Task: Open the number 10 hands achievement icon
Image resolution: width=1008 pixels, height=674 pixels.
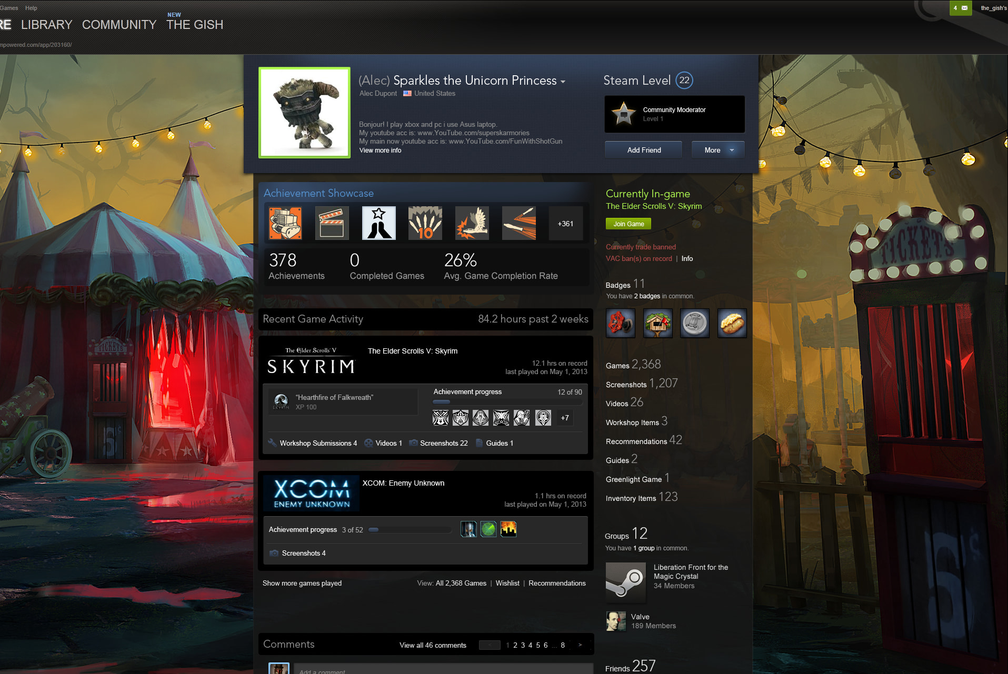Action: (x=425, y=224)
